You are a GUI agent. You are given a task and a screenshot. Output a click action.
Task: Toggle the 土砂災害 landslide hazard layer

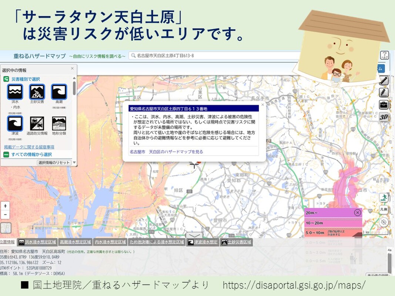37,92
